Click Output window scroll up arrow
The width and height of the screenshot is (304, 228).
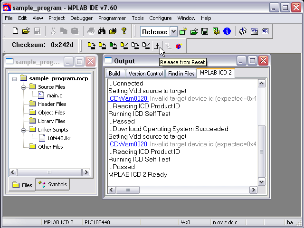point(262,84)
